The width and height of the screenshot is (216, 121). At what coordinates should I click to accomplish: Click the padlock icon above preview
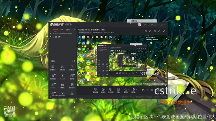(x=150, y=31)
